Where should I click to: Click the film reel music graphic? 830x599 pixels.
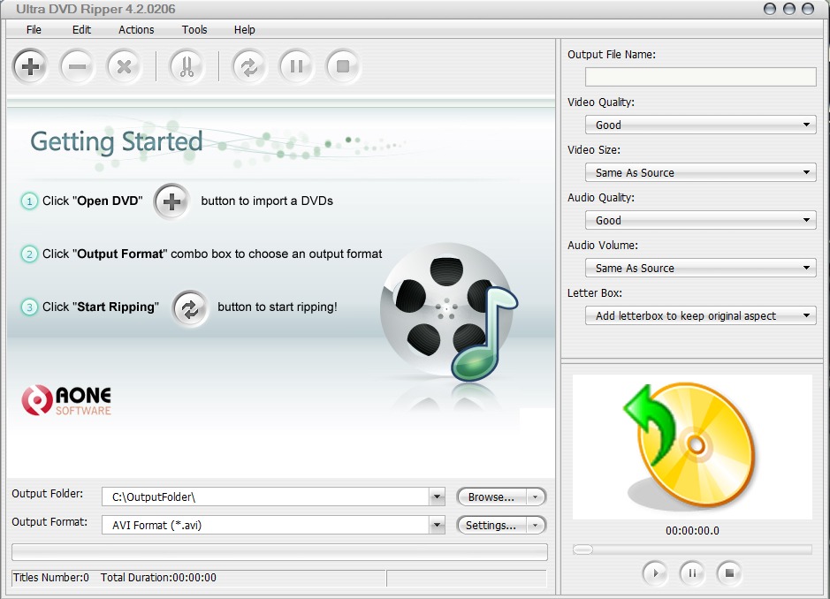[x=449, y=312]
